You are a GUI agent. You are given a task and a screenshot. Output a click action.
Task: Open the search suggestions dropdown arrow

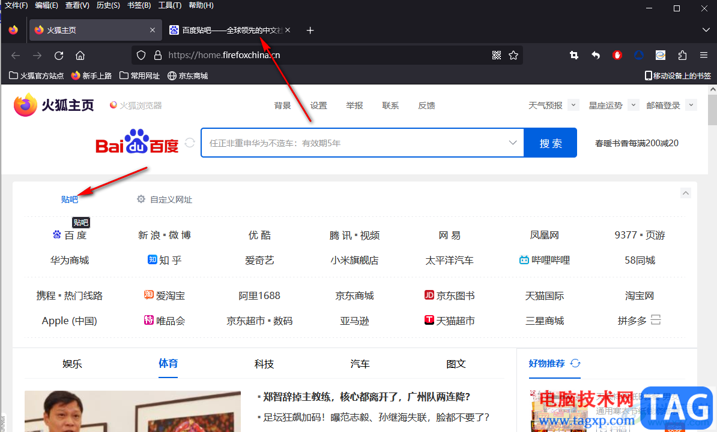point(513,143)
